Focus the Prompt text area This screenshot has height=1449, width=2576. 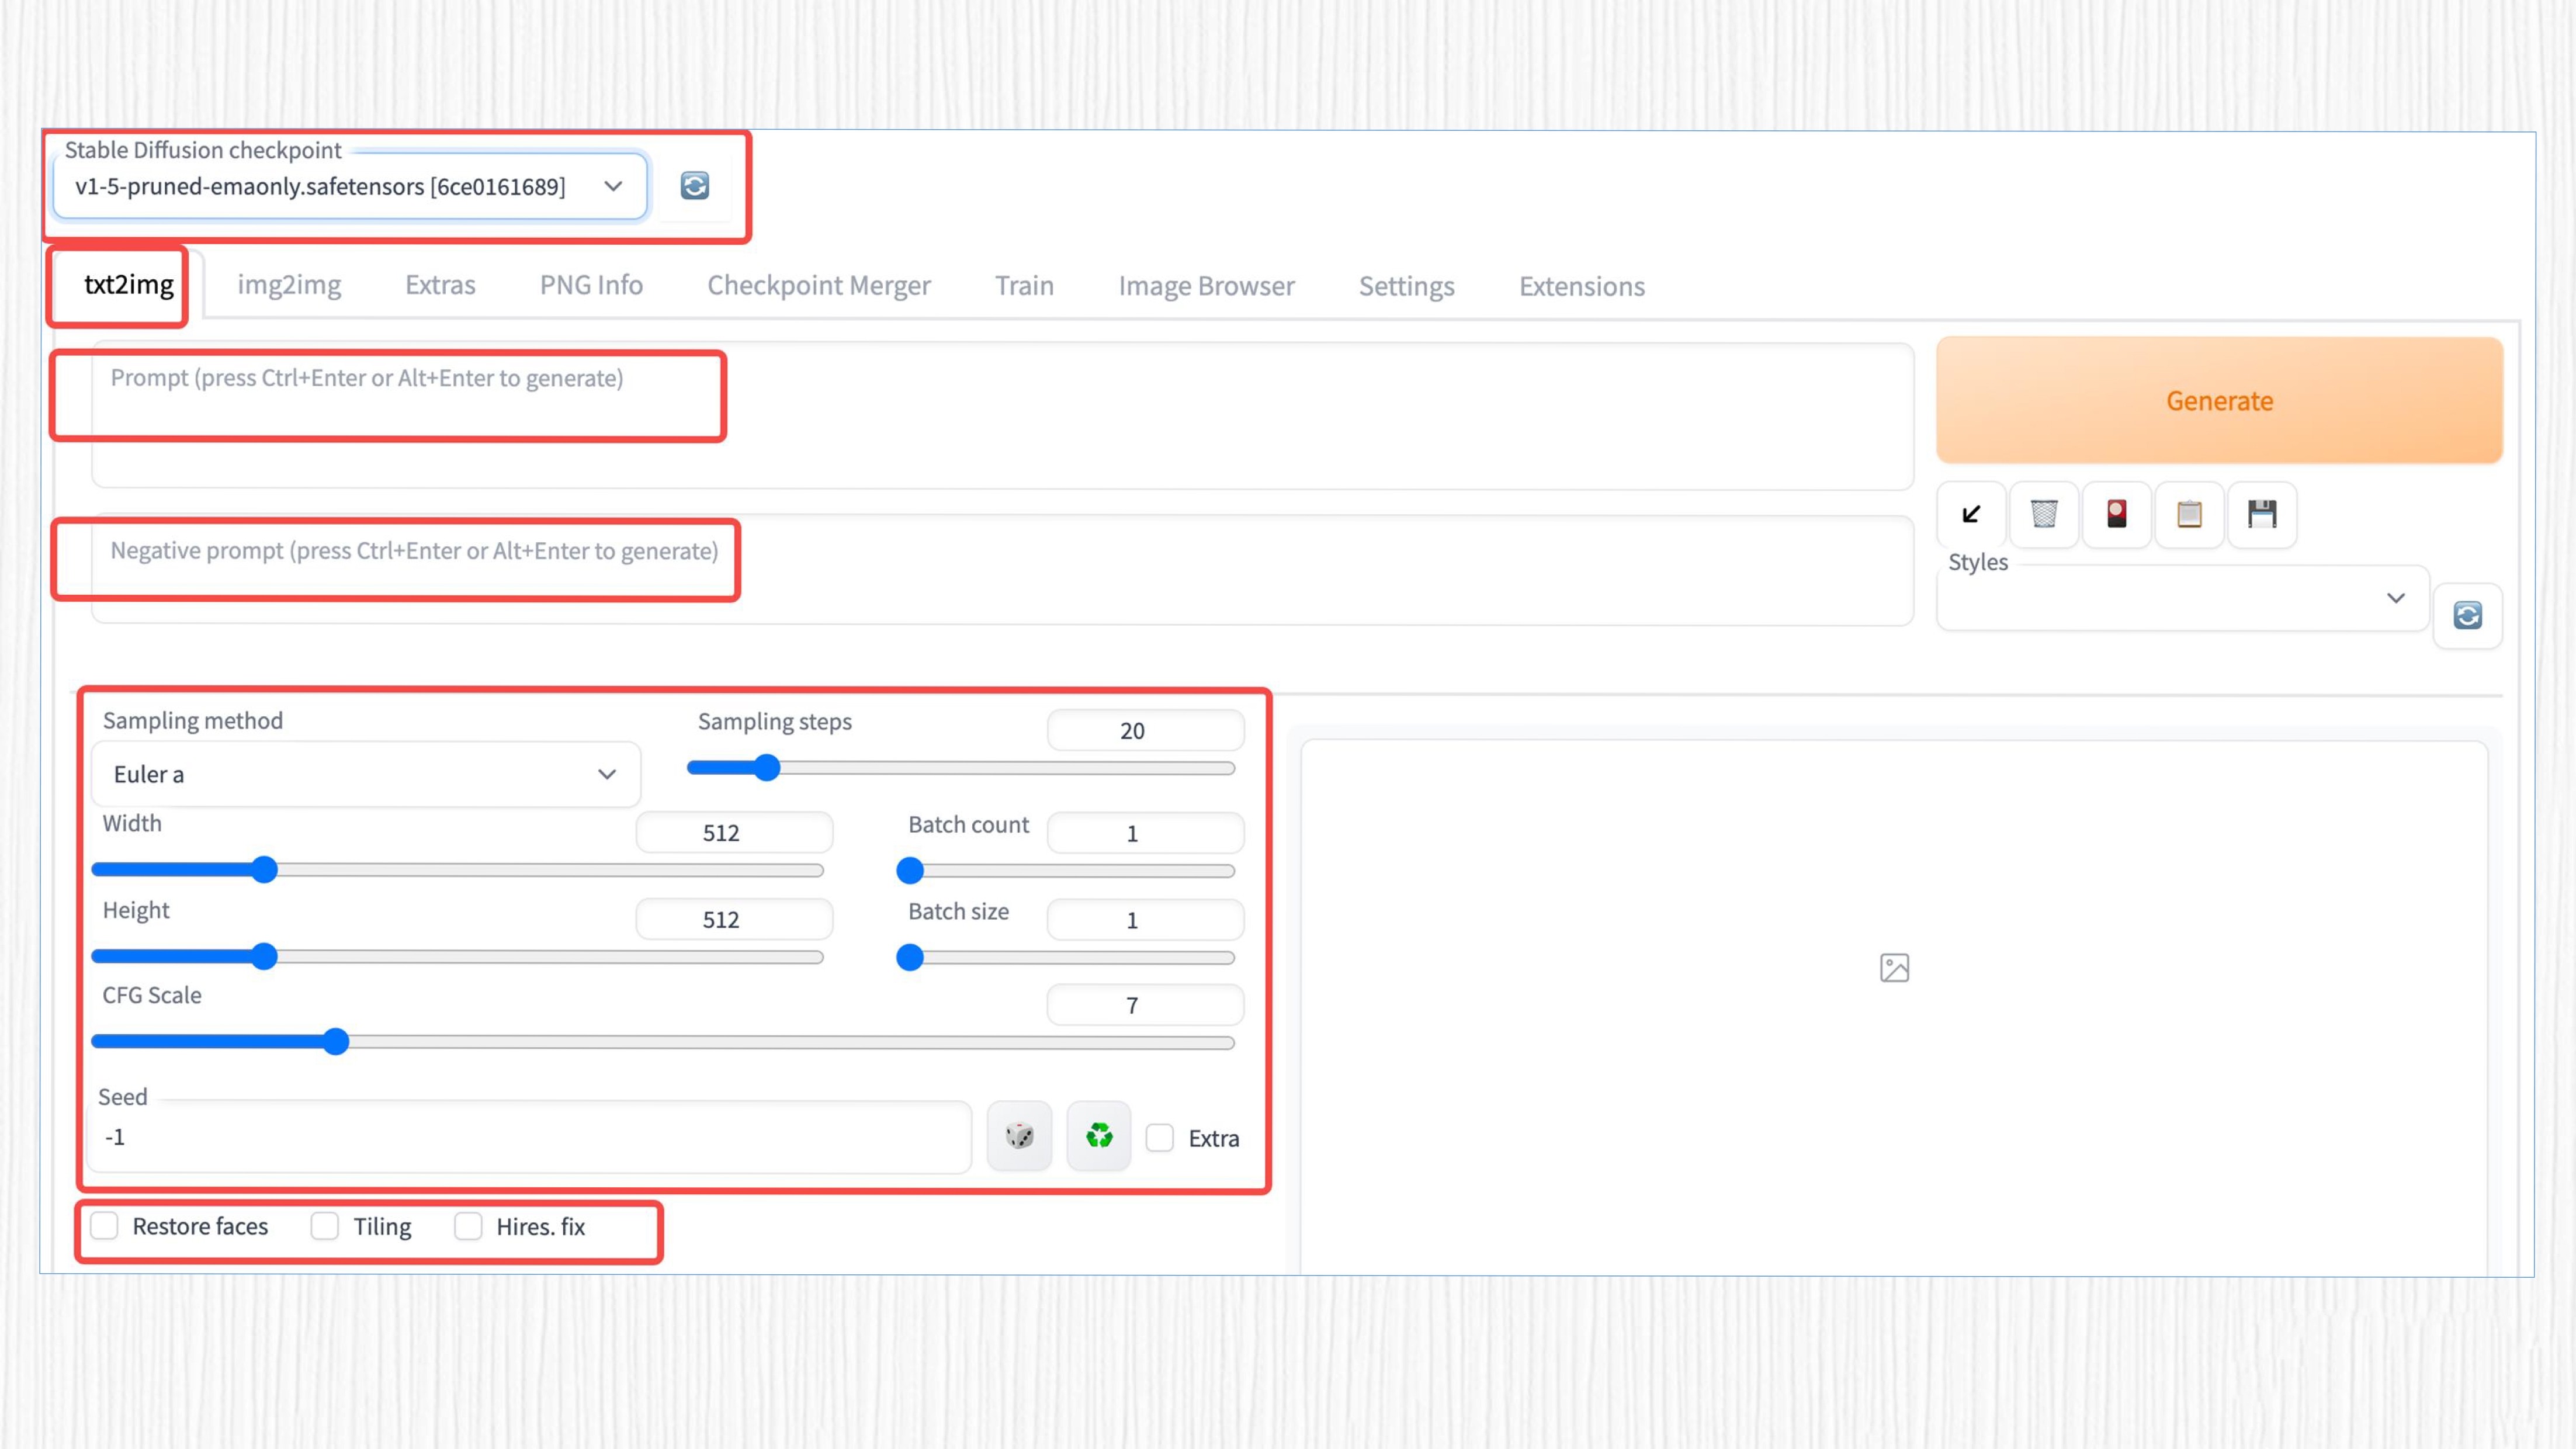pyautogui.click(x=1002, y=416)
